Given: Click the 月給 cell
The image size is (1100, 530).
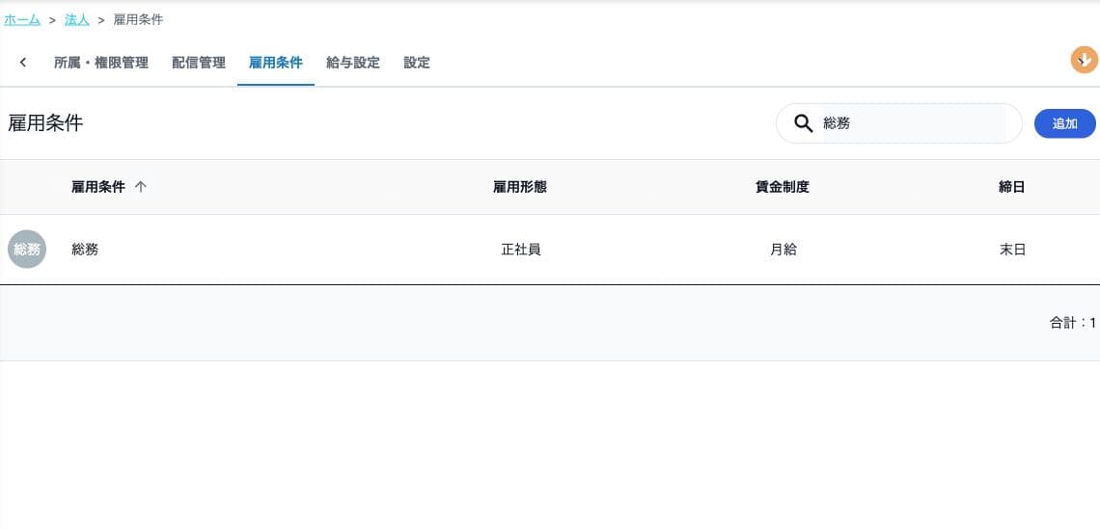Looking at the screenshot, I should point(783,249).
